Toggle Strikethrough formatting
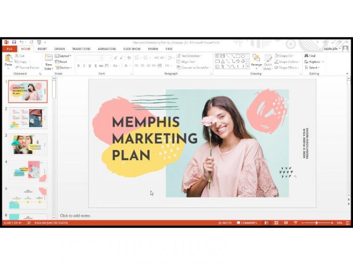Viewport: 353px width, 265px height. coord(101,66)
